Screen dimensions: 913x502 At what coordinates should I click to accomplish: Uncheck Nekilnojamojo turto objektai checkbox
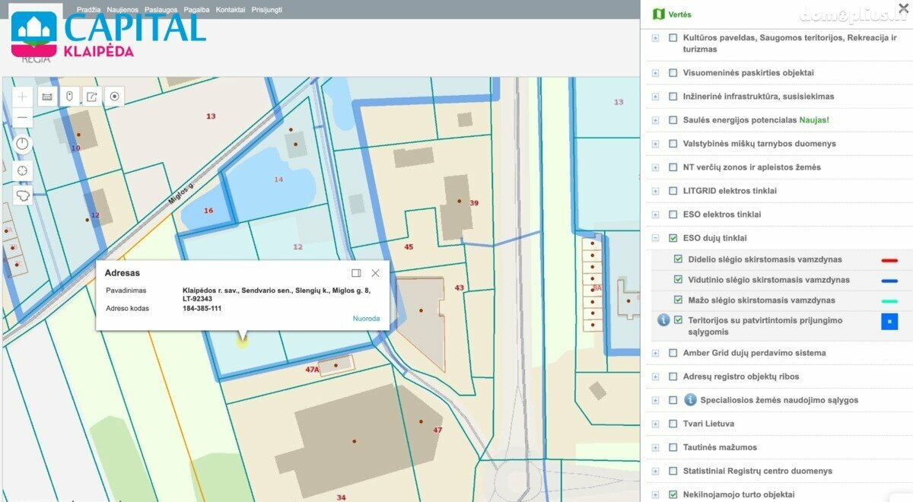click(673, 494)
